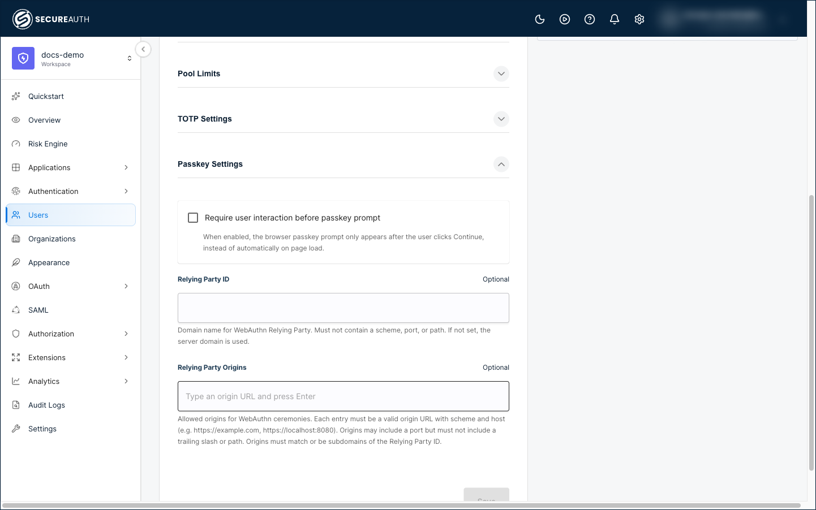816x510 pixels.
Task: Click the Risk Engine gauge icon
Action: tap(16, 144)
